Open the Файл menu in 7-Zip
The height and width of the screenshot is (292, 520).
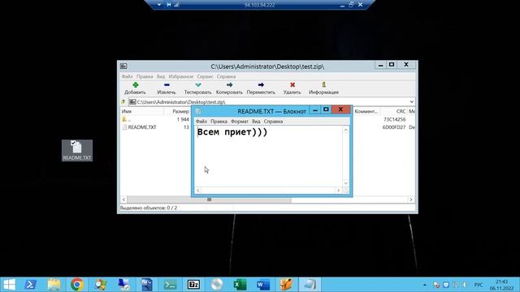[x=127, y=76]
